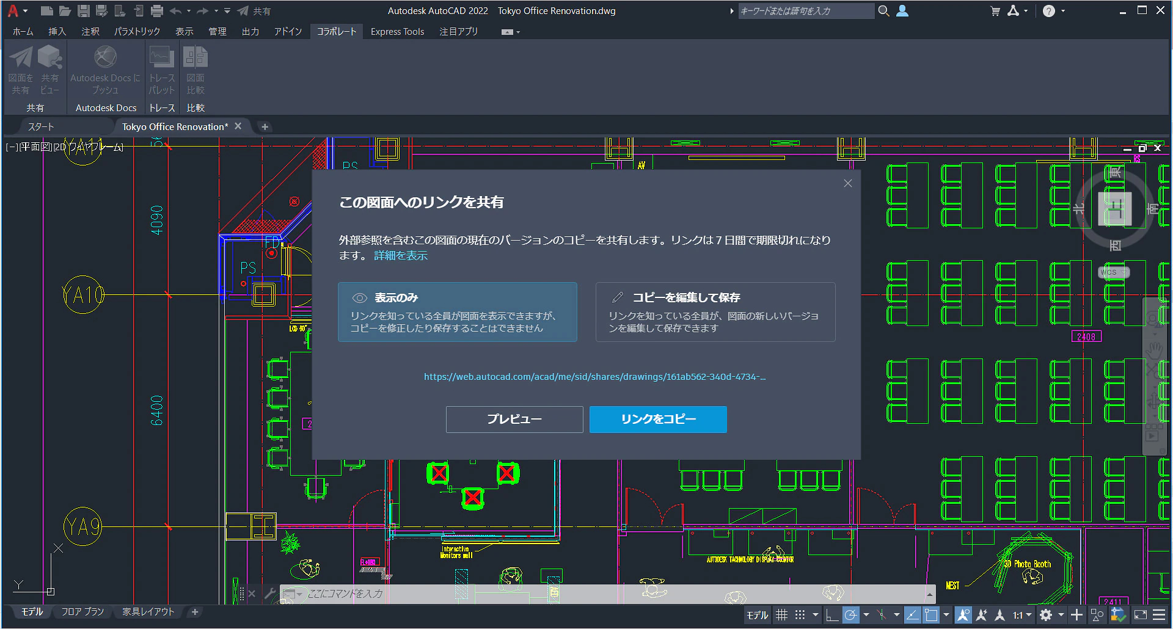Viewport: 1173px width, 629px height.
Task: Toggle object snap tracking in status bar
Action: point(912,615)
